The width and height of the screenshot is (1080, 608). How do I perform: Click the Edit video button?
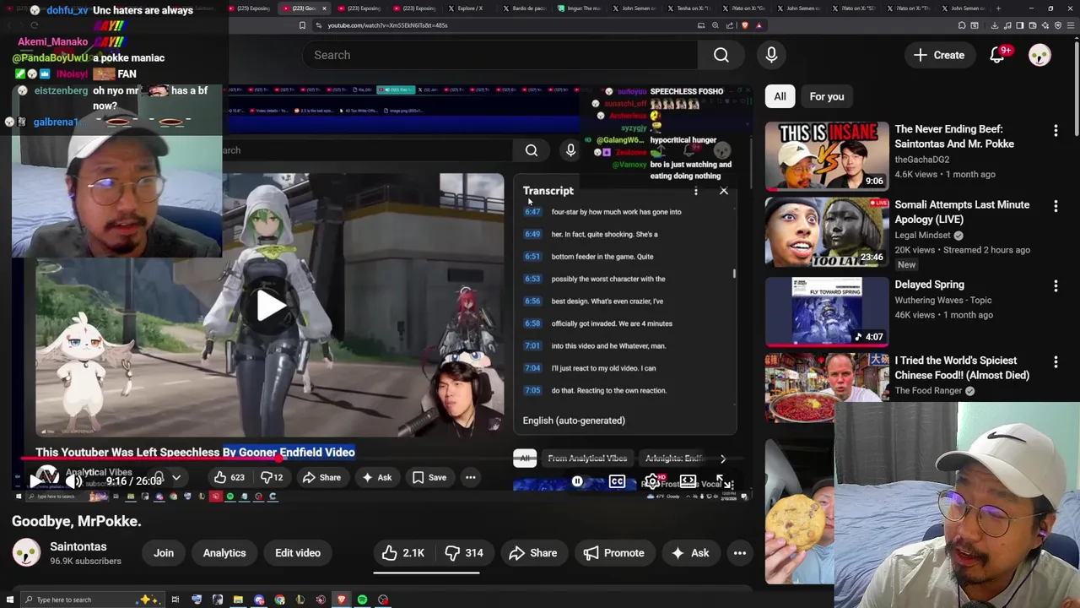[298, 553]
